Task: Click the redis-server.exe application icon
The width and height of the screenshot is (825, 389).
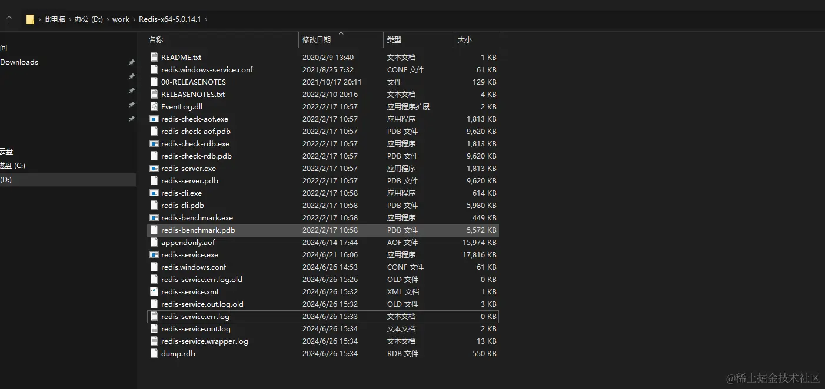Action: (154, 168)
